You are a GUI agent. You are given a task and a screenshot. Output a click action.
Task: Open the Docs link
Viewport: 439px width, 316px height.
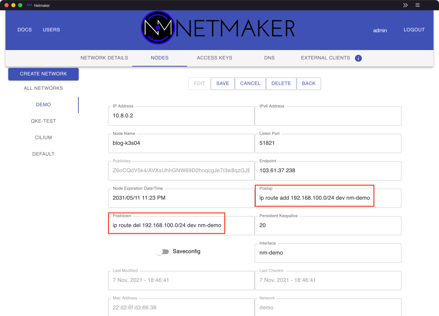tap(25, 30)
